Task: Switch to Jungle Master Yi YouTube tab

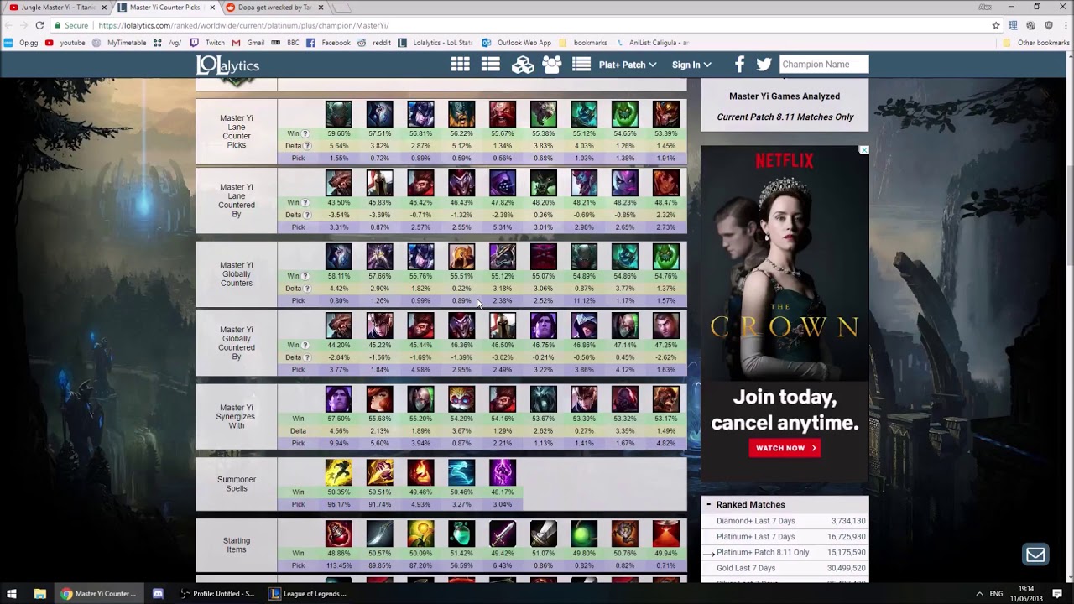Action: 55,8
